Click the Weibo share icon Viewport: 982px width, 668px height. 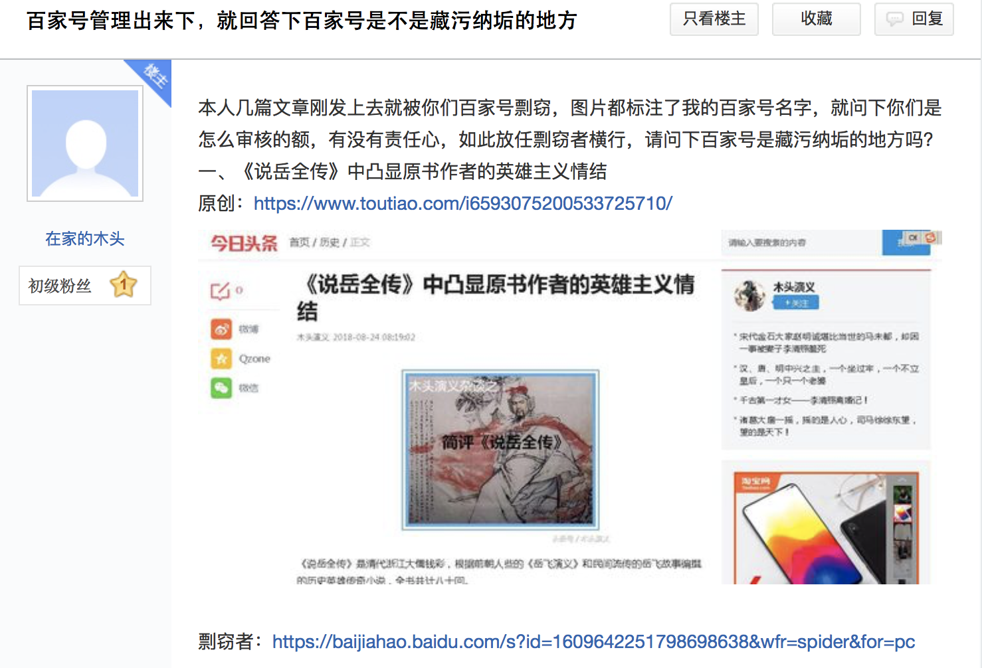[221, 329]
